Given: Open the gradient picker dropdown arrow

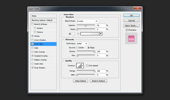Looking at the screenshot, I should click(x=101, y=34).
